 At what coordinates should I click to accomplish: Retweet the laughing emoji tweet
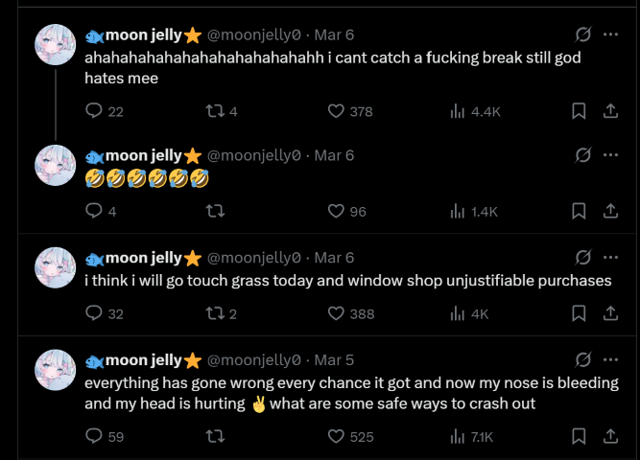point(216,211)
